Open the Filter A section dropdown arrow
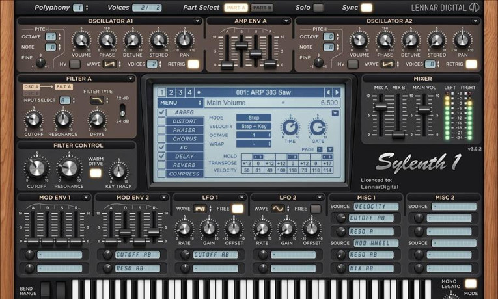498x299 pixels. [131, 79]
